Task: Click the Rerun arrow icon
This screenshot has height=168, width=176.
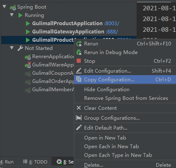Action: (x=79, y=44)
